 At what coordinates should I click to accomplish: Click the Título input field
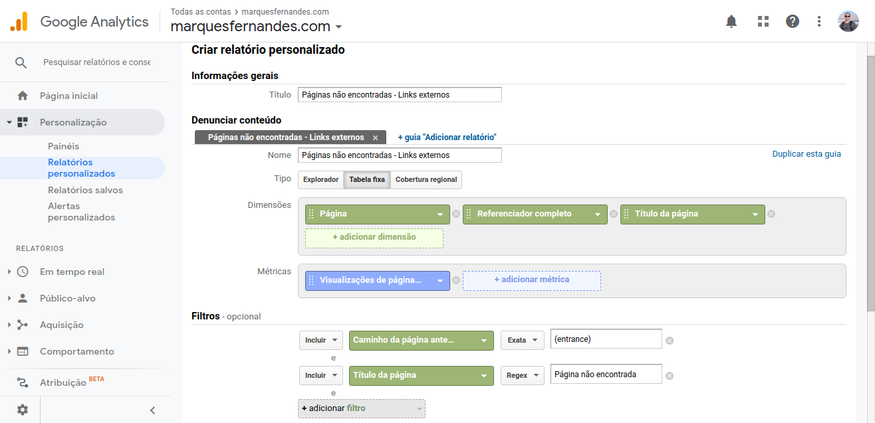[x=400, y=95]
